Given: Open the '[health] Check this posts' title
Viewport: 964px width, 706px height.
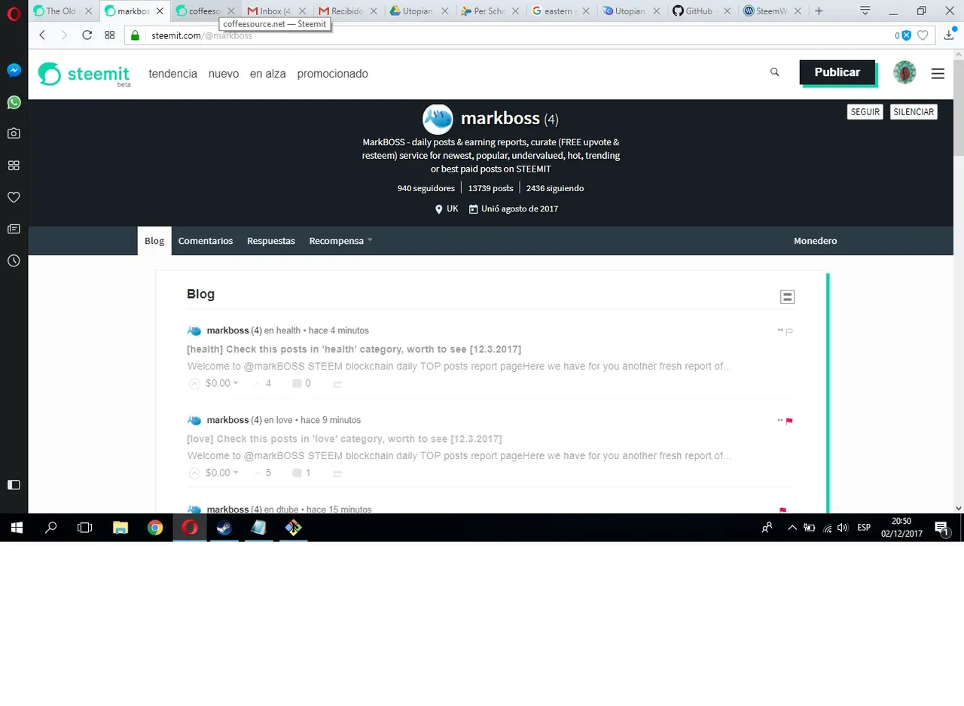Looking at the screenshot, I should (354, 349).
